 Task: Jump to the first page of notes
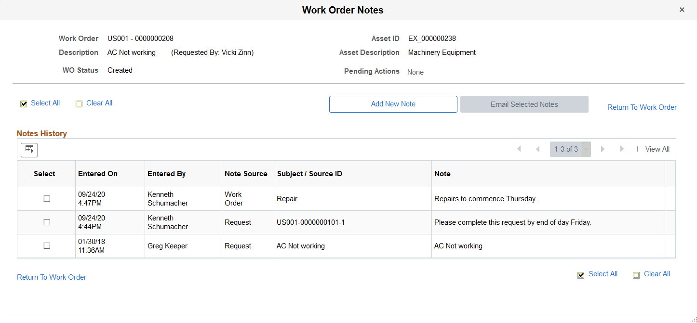click(x=518, y=149)
